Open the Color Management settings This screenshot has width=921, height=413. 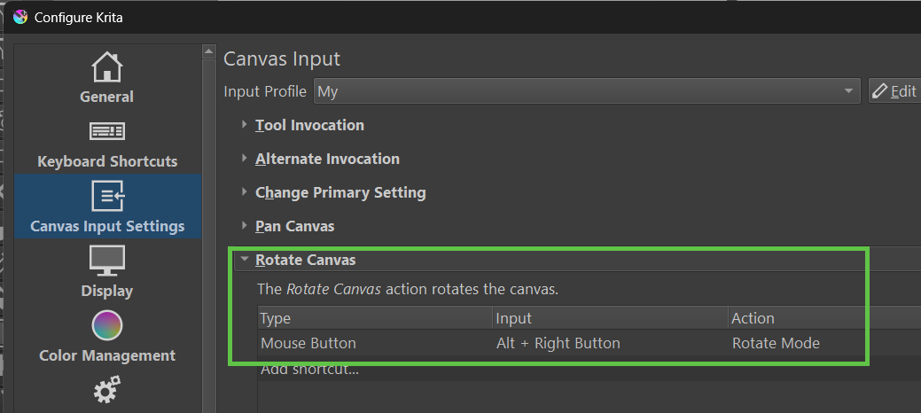107,337
